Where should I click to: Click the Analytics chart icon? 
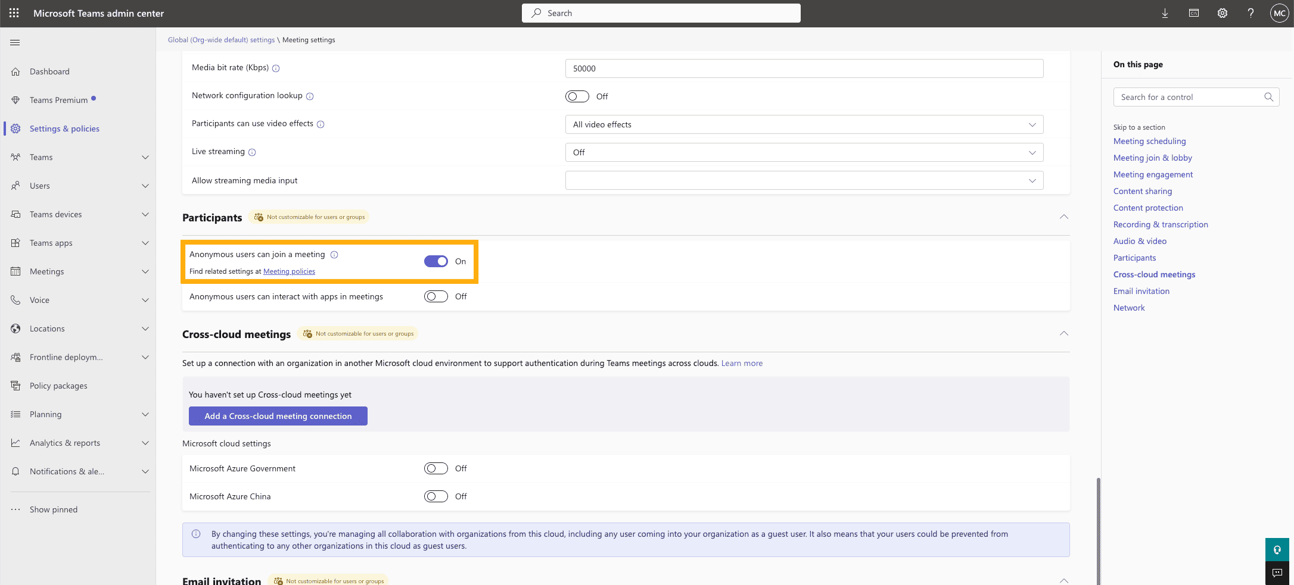pyautogui.click(x=16, y=443)
